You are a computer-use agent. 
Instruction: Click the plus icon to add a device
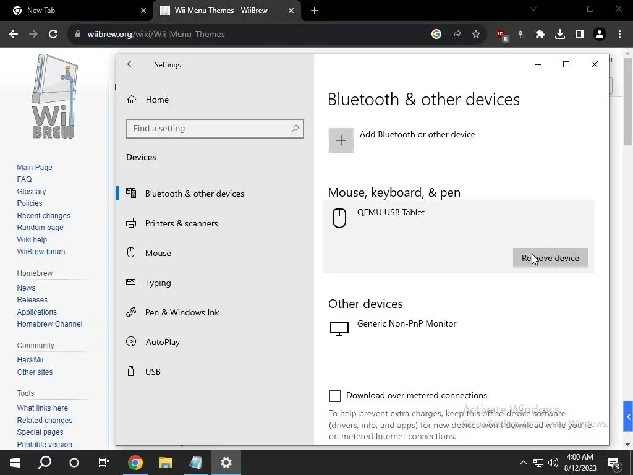pos(341,140)
